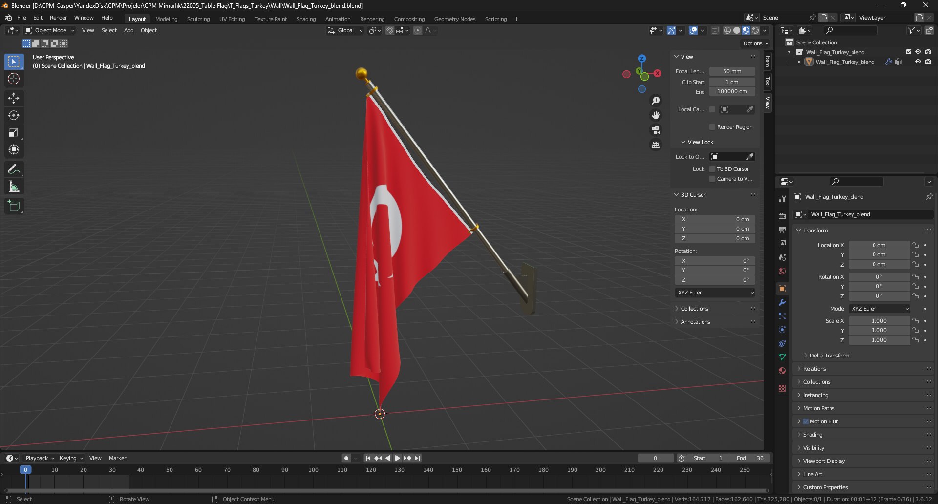The width and height of the screenshot is (938, 504).
Task: Select the Cursor tool
Action: (x=14, y=79)
